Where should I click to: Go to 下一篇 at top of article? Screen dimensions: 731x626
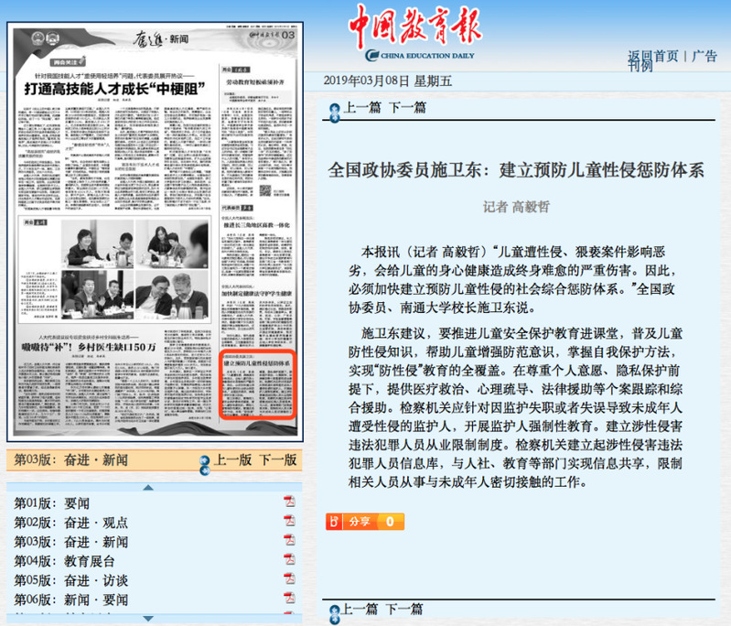407,108
